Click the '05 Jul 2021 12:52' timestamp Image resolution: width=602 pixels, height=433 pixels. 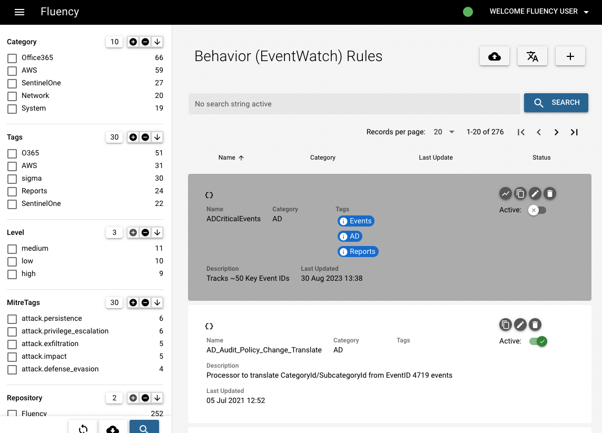coord(236,400)
